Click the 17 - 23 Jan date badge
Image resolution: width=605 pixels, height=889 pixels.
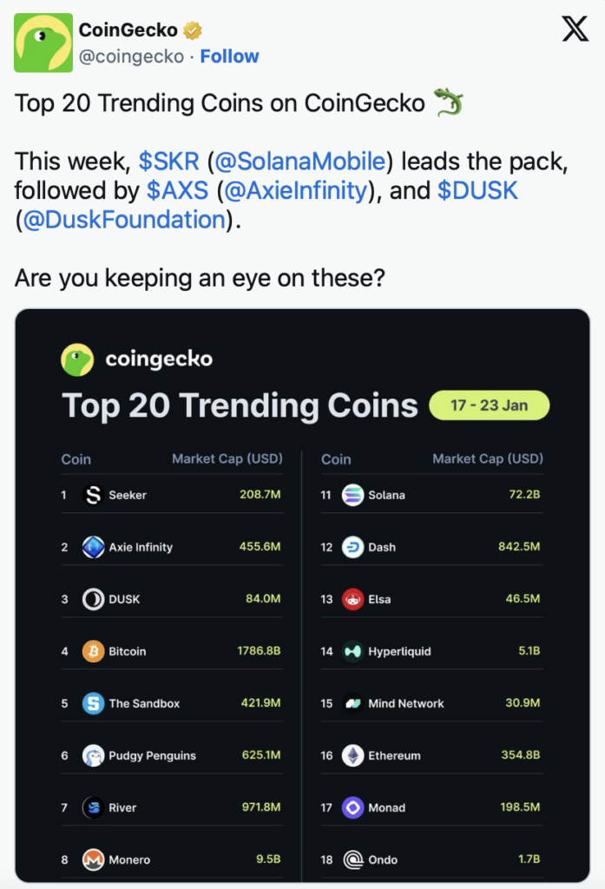point(489,405)
